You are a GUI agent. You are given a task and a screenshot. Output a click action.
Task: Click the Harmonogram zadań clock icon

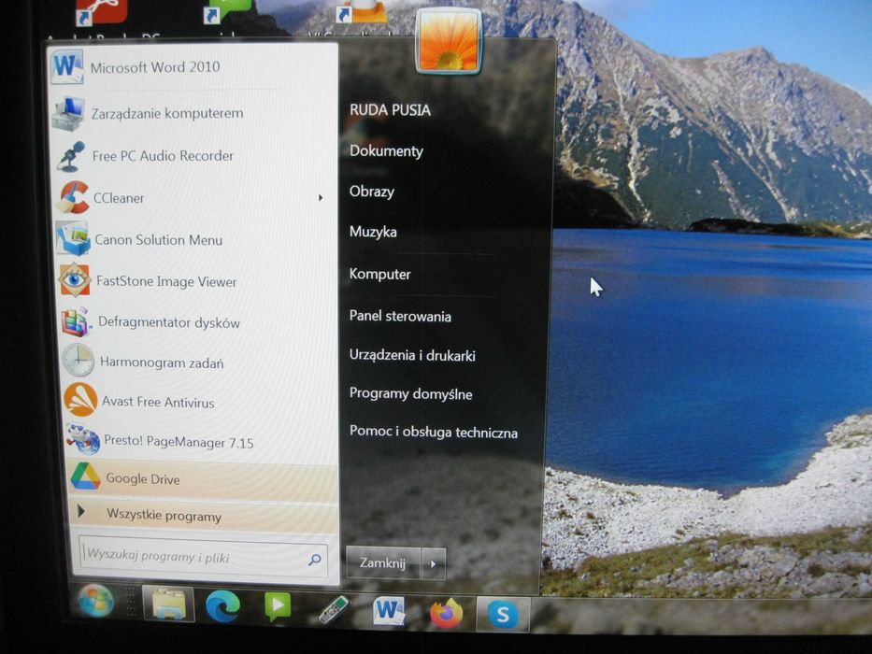79,361
